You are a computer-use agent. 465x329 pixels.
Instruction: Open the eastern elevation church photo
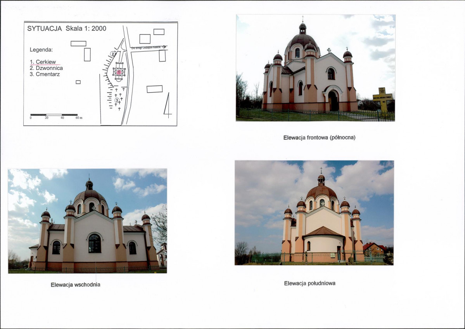pyautogui.click(x=88, y=221)
